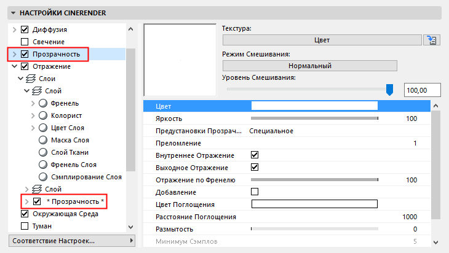
Task: Click the sphere icon next to Френель
Action: click(43, 103)
